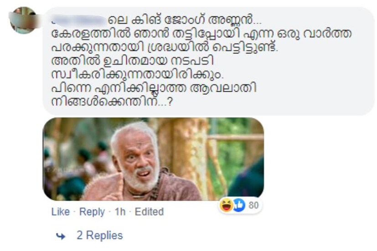The width and height of the screenshot is (377, 251).
Task: Expand the 2 Replies thread
Action: click(x=99, y=236)
